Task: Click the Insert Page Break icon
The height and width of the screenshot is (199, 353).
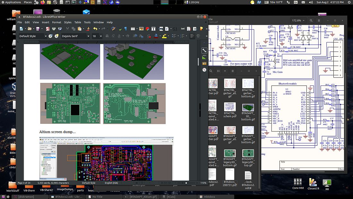Action: click(x=161, y=29)
